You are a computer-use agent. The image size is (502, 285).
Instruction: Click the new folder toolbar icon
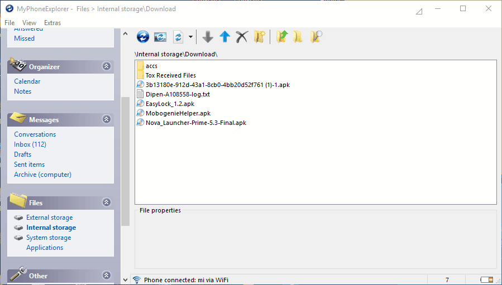pyautogui.click(x=260, y=37)
